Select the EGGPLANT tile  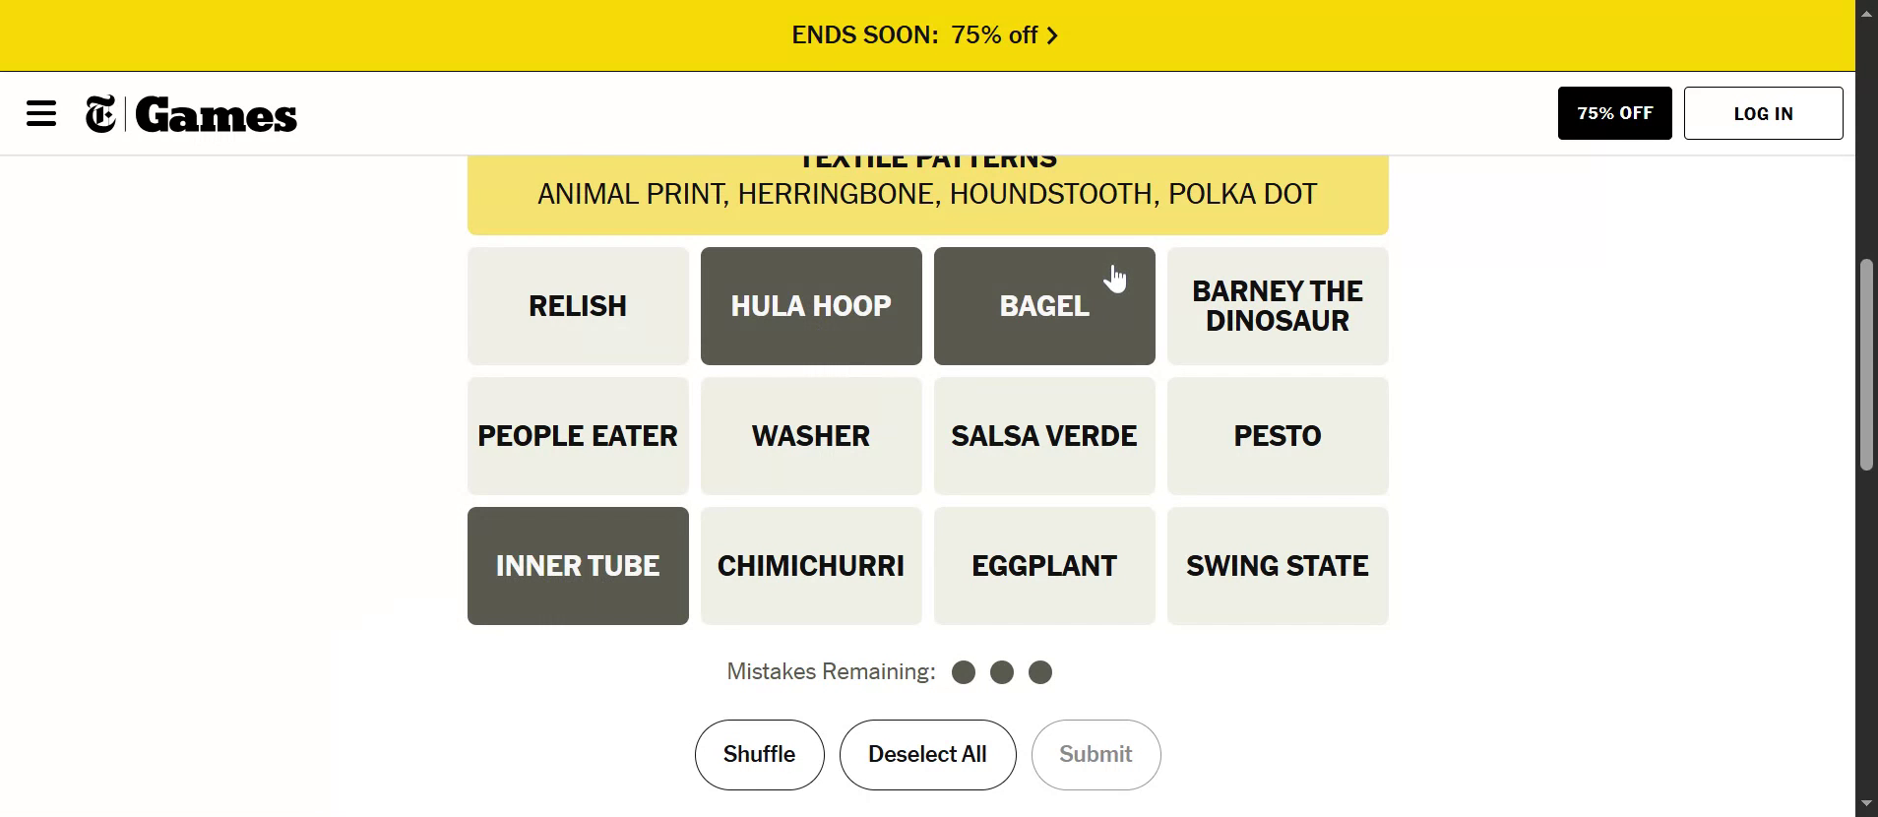[x=1044, y=566]
